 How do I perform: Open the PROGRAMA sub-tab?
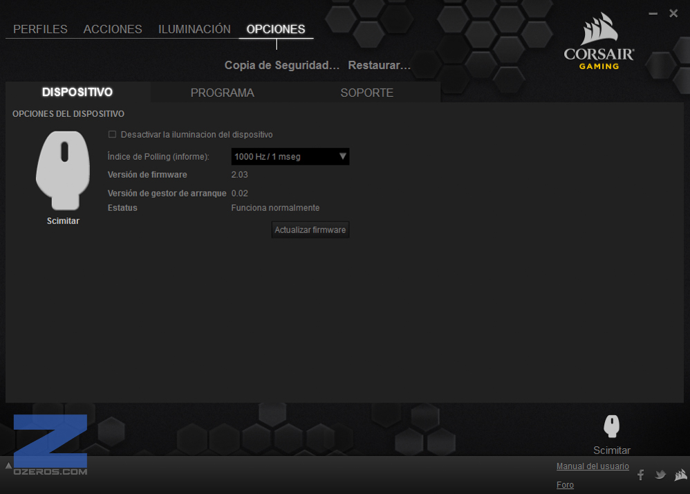[x=222, y=93]
